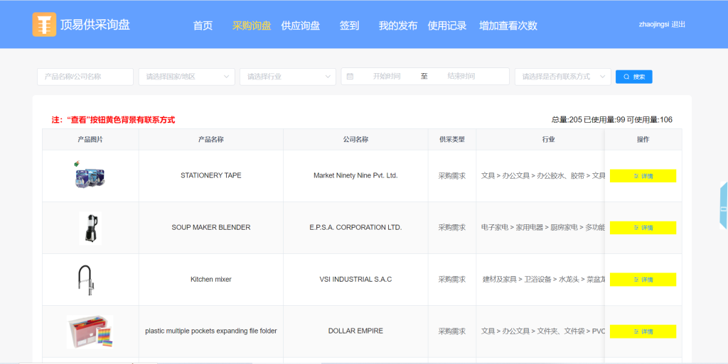This screenshot has height=364, width=728.
Task: Go to the 首页 home tab
Action: pyautogui.click(x=203, y=26)
